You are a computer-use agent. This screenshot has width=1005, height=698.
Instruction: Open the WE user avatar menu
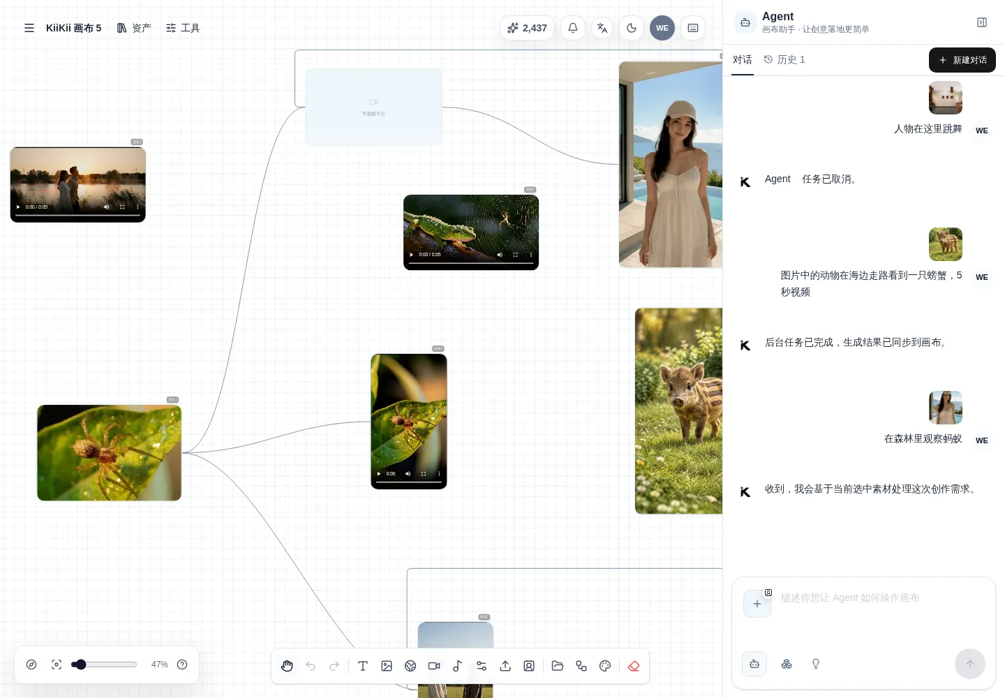pos(662,28)
